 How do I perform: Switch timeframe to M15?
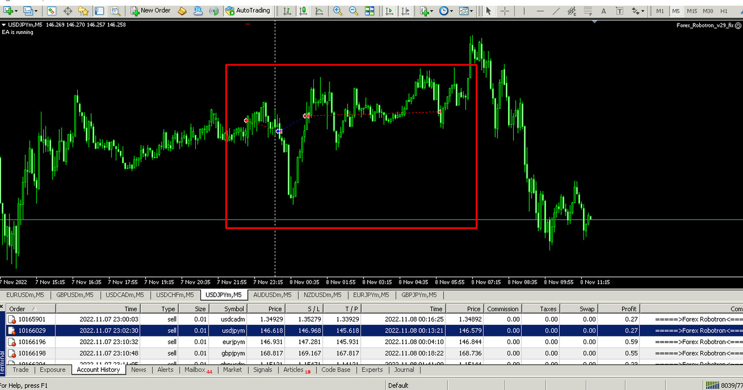692,11
